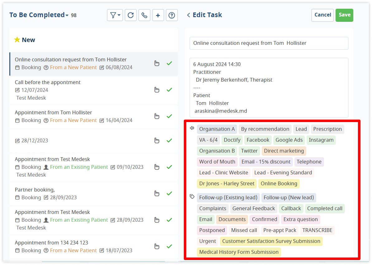Take the 134 234 123 appointment task
The width and height of the screenshot is (372, 265).
pos(157,247)
